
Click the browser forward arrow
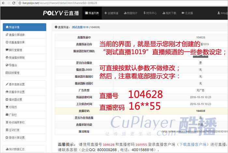click(8, 3)
